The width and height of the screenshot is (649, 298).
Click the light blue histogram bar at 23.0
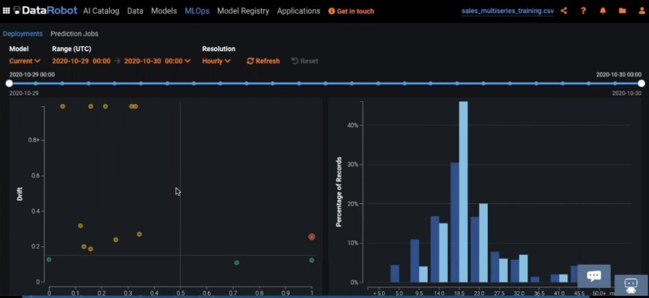pyautogui.click(x=484, y=243)
